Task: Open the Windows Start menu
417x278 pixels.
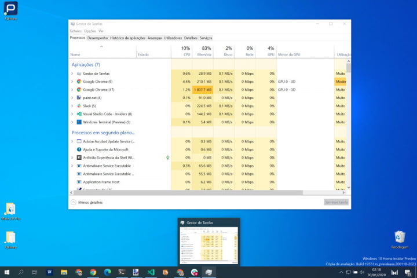Action: click(7, 272)
